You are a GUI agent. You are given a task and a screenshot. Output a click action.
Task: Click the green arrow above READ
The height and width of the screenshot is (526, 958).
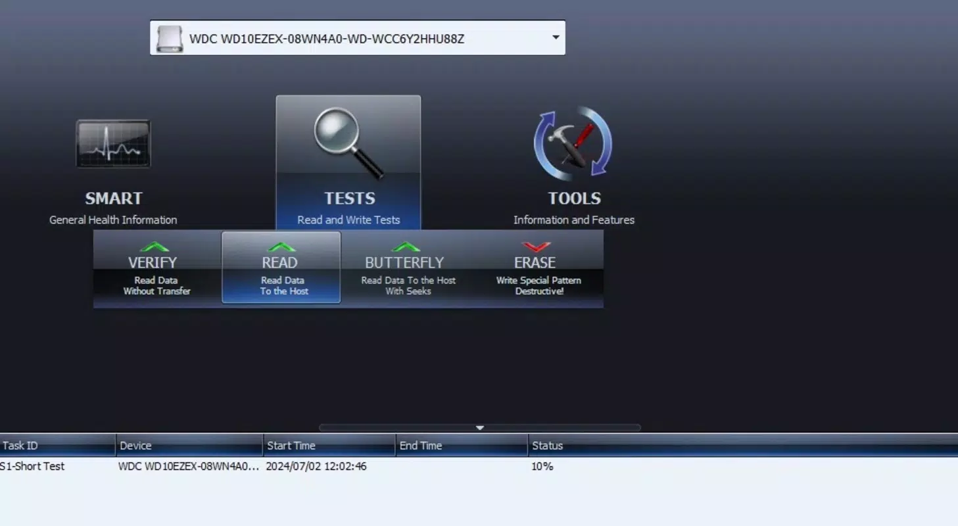point(281,247)
